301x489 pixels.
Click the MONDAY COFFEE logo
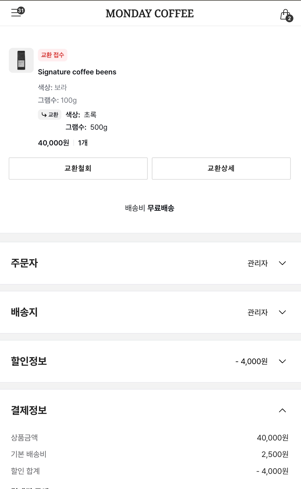click(x=150, y=13)
